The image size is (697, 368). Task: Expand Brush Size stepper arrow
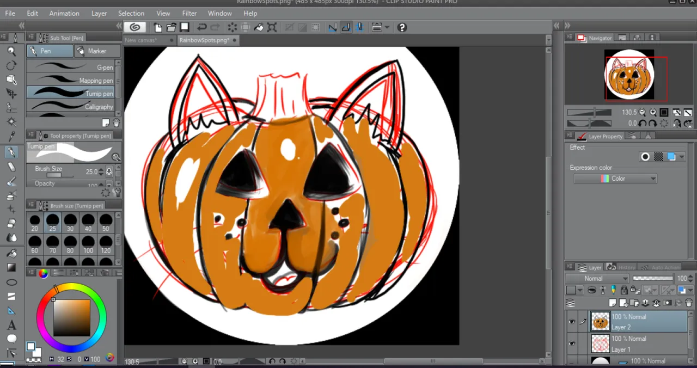tap(101, 171)
